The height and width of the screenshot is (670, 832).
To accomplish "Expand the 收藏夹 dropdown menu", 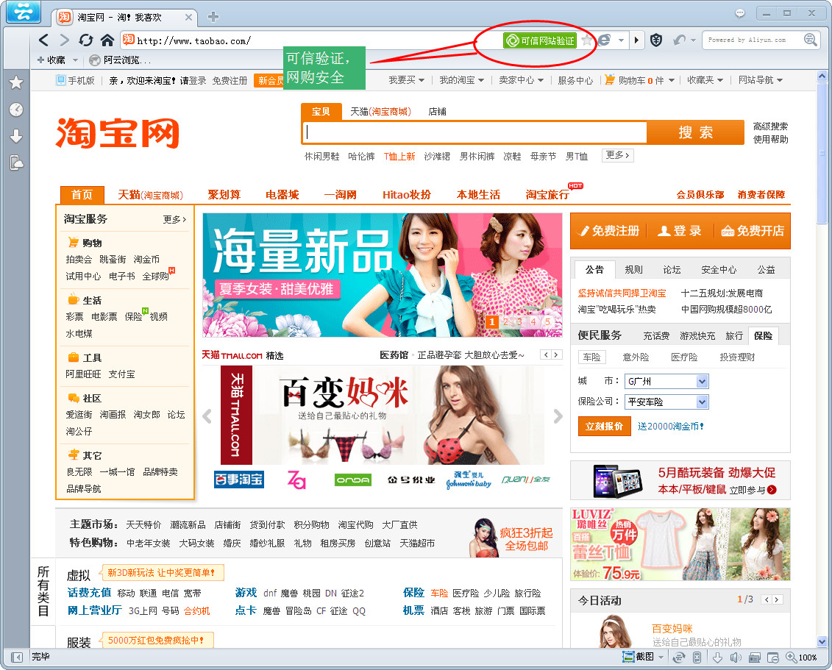I will [x=705, y=80].
